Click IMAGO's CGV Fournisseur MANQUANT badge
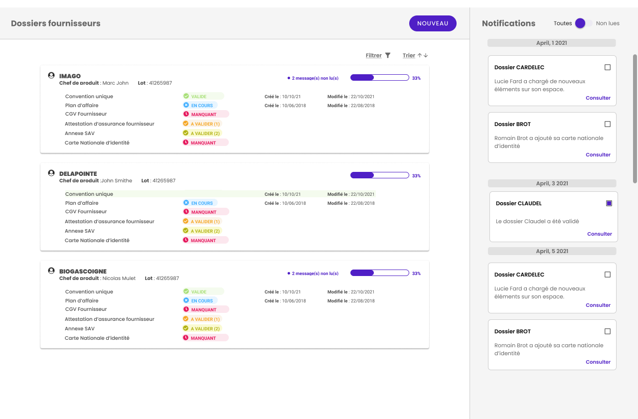 click(205, 114)
